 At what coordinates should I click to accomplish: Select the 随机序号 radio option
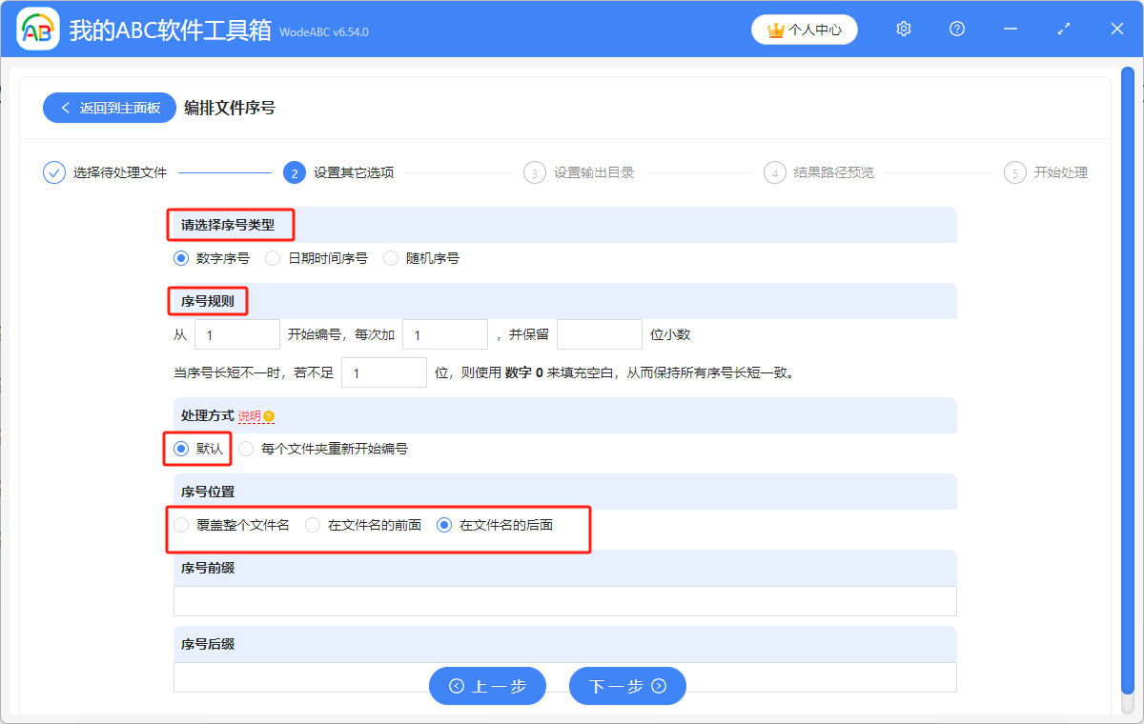pyautogui.click(x=391, y=258)
